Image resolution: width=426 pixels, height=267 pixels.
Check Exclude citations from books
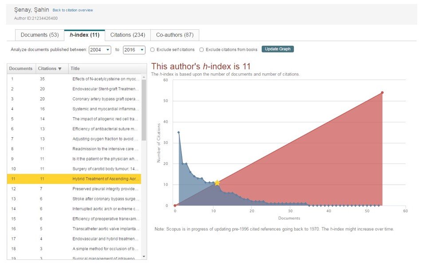pos(201,50)
